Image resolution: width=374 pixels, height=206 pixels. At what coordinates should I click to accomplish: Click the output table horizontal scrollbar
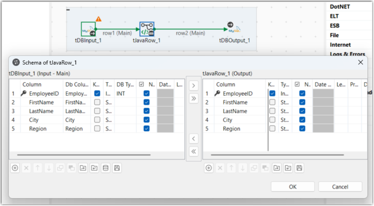tap(277, 155)
